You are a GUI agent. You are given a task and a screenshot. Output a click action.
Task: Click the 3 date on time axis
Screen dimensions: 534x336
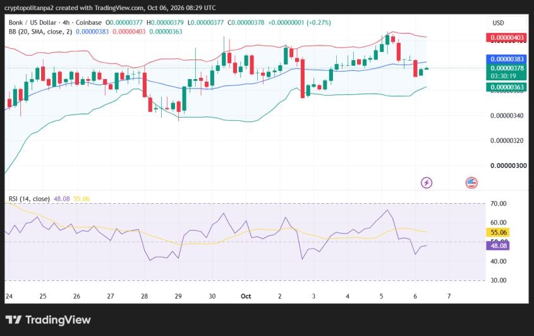click(313, 296)
